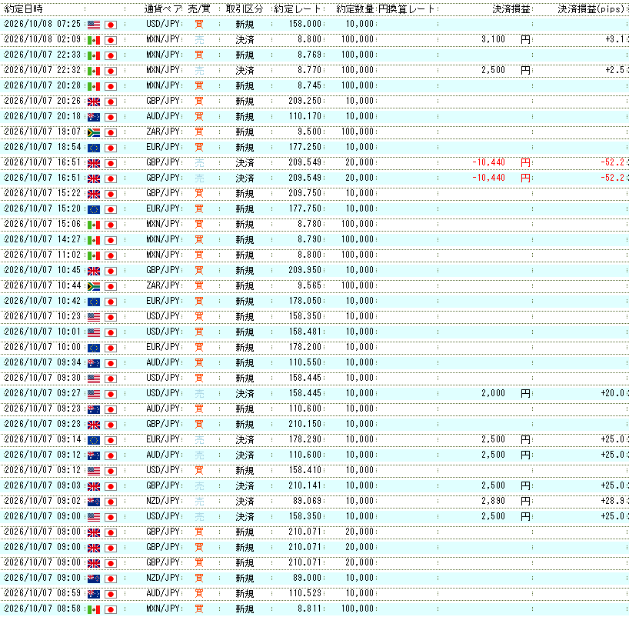Image resolution: width=629 pixels, height=617 pixels.
Task: Click the timestamp 2026/10/07 11:02
Action: click(x=42, y=255)
